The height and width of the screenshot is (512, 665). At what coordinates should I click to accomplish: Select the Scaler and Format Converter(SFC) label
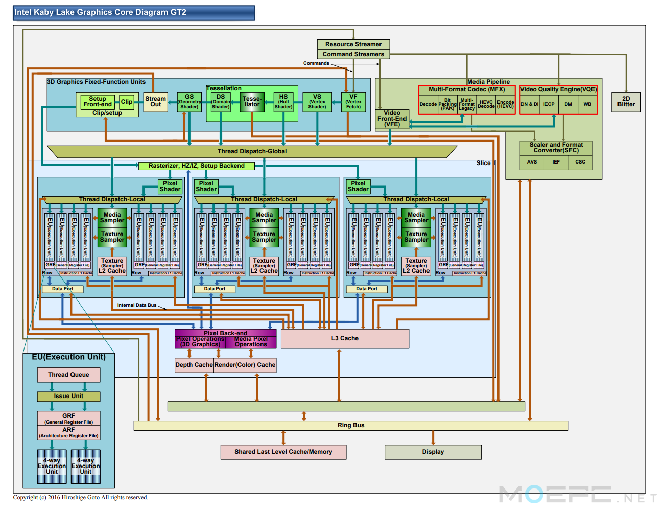point(556,148)
